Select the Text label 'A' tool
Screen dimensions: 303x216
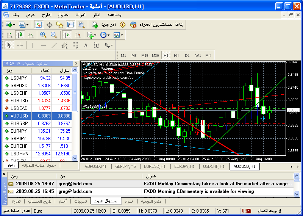click(x=86, y=45)
